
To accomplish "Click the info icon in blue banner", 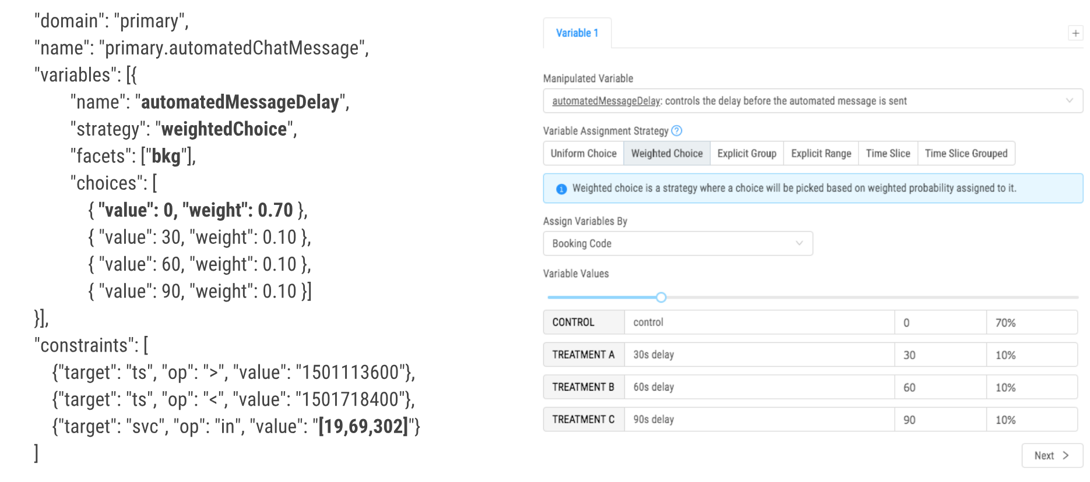I will coord(561,189).
